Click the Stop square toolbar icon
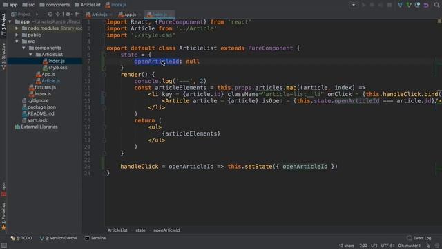 click(390, 5)
